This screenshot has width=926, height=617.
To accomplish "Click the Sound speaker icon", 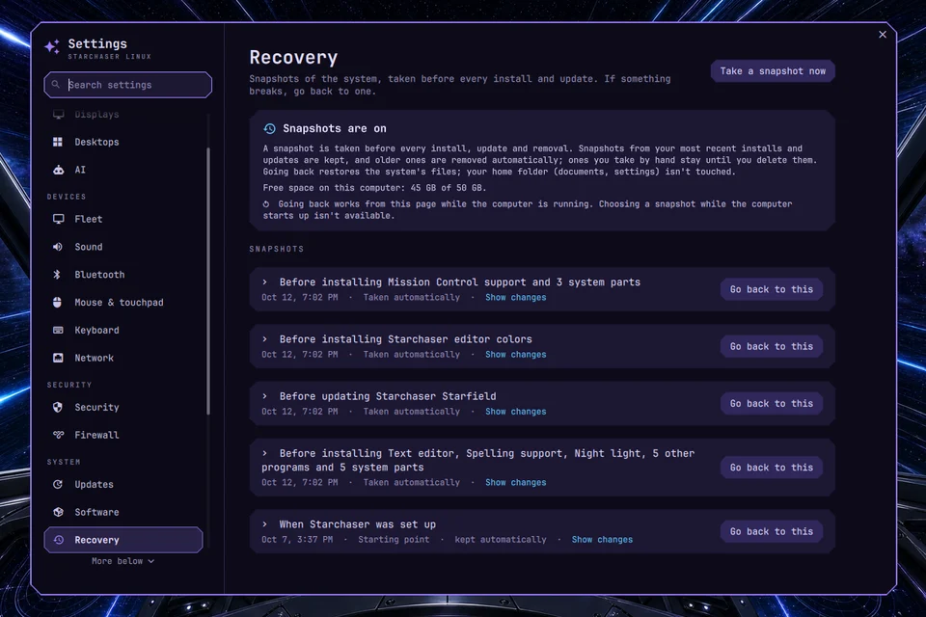I will click(58, 247).
